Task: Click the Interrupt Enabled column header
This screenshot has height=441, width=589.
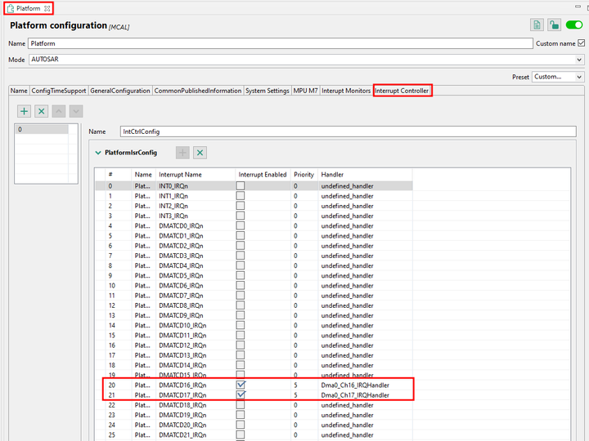Action: (x=263, y=175)
